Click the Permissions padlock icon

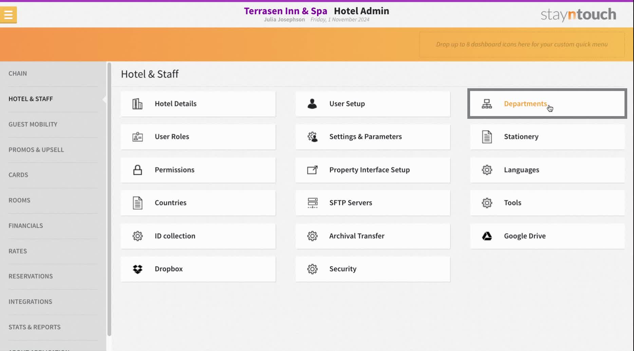pyautogui.click(x=137, y=170)
